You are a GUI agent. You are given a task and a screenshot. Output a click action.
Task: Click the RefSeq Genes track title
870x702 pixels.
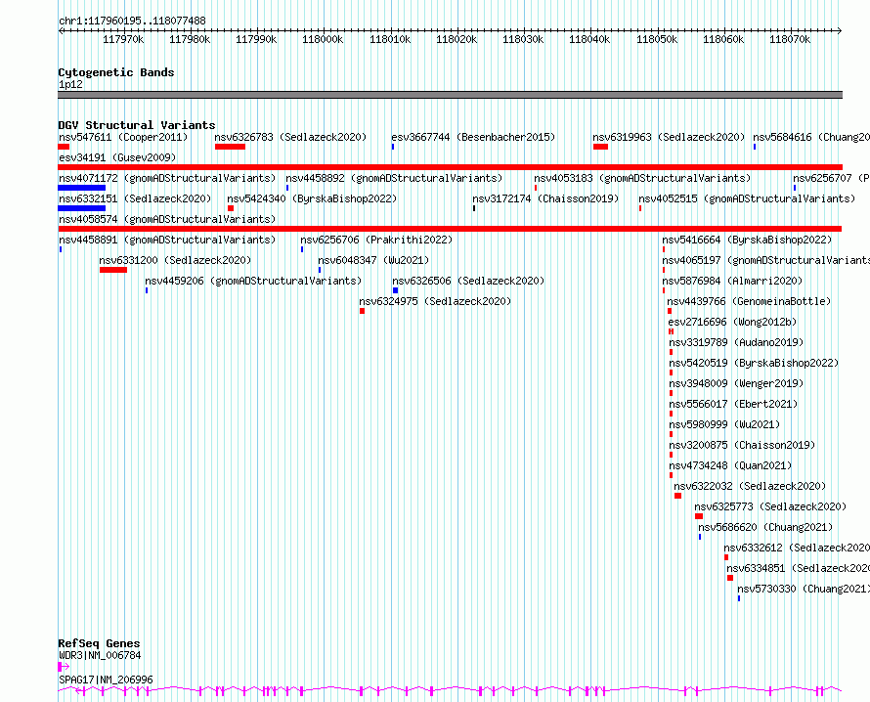pos(100,643)
